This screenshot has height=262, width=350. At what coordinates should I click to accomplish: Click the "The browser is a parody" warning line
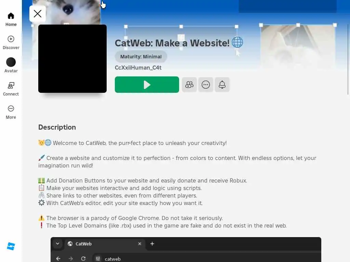[x=131, y=218]
